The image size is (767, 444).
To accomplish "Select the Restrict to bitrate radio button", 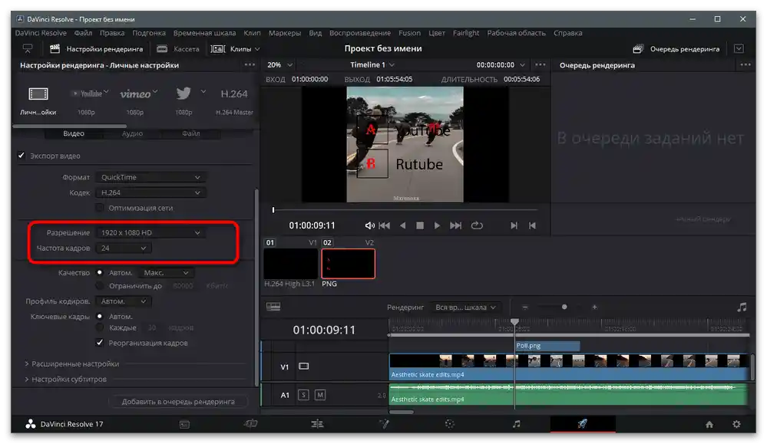I will pos(99,286).
